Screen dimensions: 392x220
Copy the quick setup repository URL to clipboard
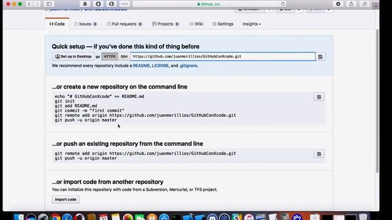[320, 57]
